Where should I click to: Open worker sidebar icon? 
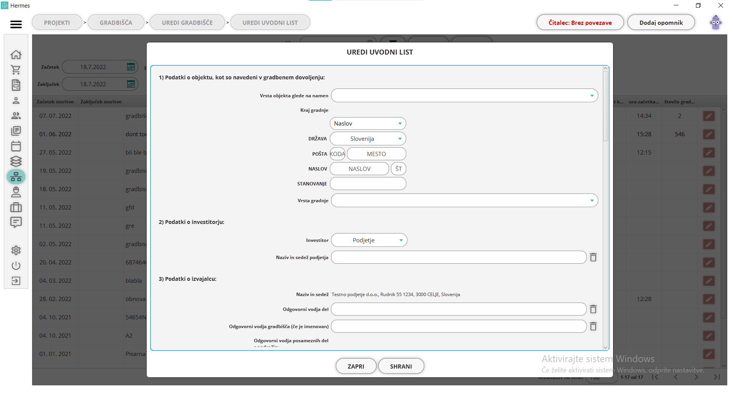[16, 192]
